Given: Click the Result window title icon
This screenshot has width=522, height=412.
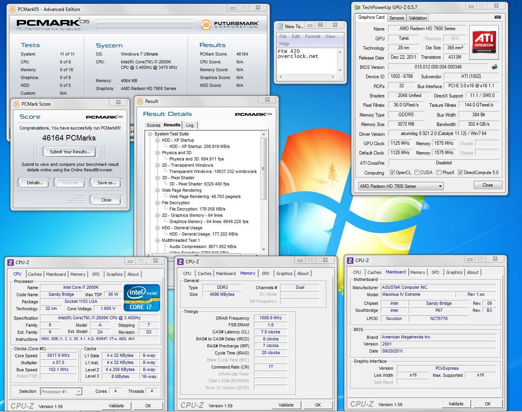Looking at the screenshot, I should pos(140,101).
